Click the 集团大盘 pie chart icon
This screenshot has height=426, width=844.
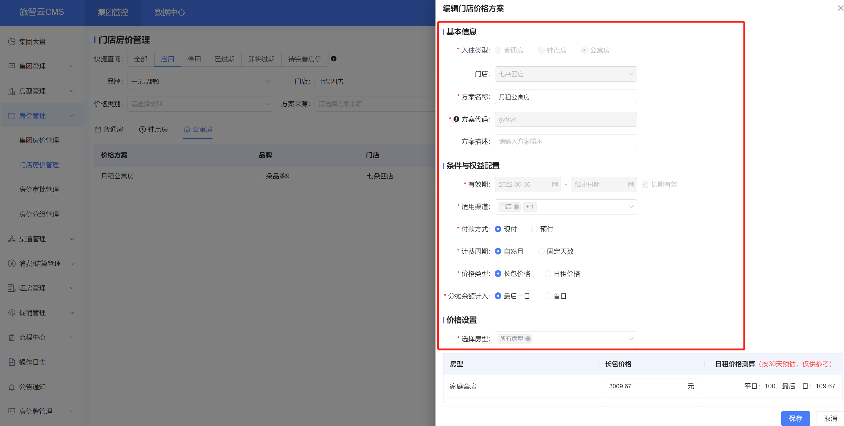(12, 41)
